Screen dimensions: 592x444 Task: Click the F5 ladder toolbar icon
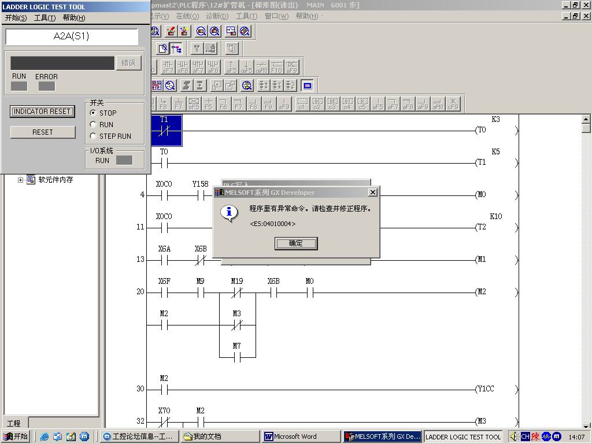tap(209, 103)
